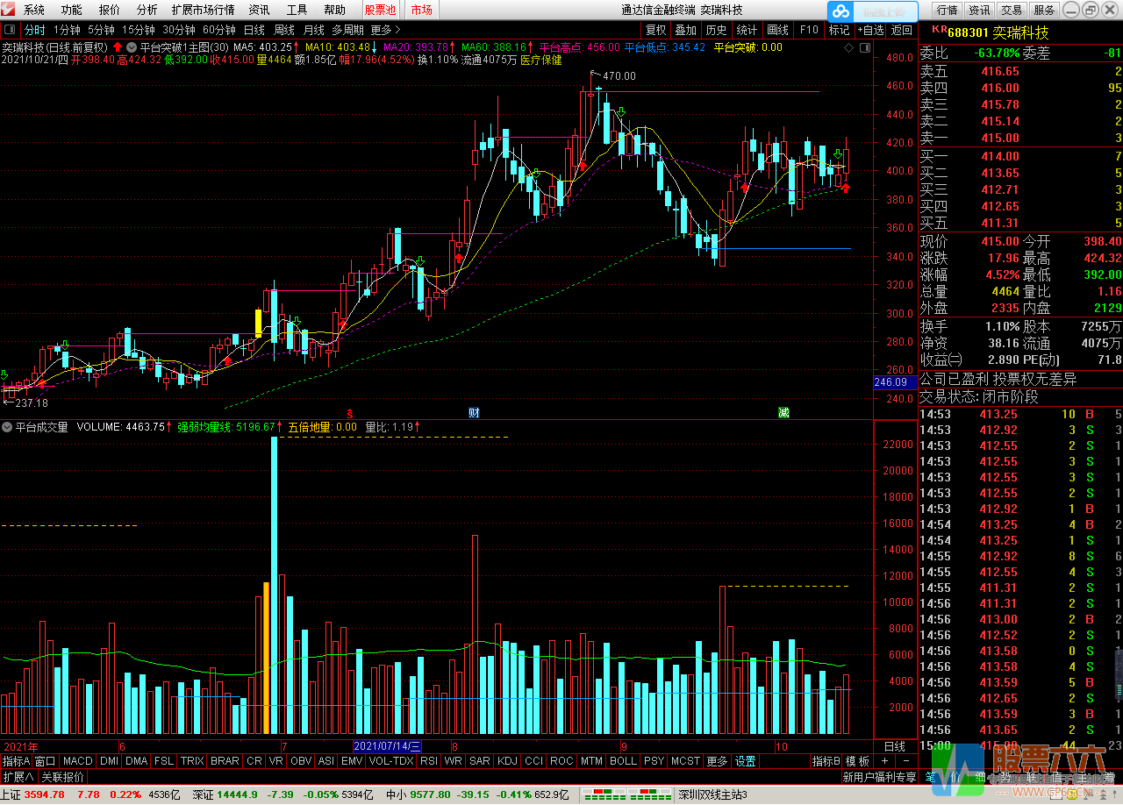Click the 历史 toolbar button
Viewport: 1123px width, 805px height.
716,30
